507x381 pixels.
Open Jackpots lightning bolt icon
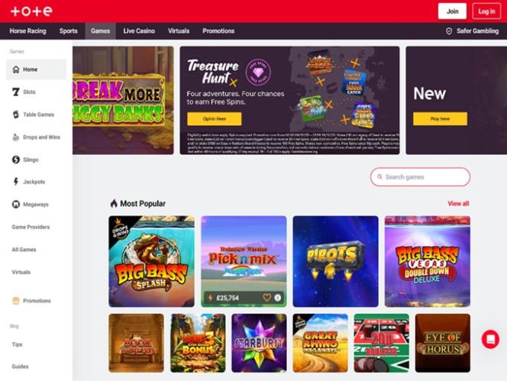pyautogui.click(x=16, y=182)
